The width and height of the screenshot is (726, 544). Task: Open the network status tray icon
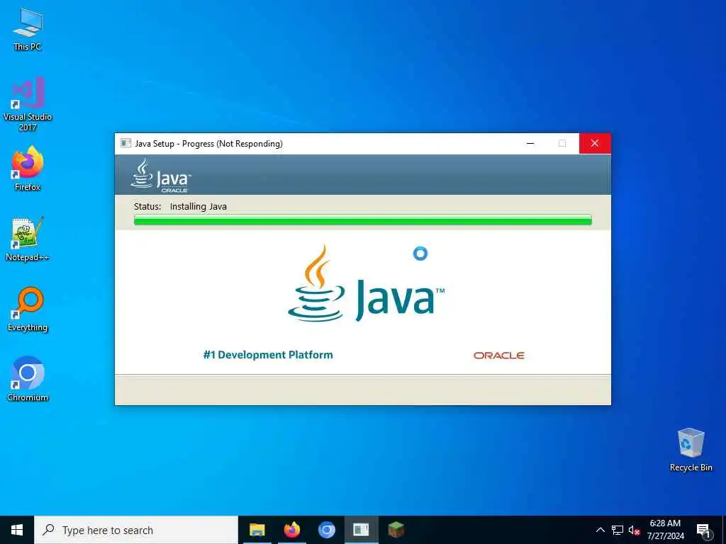pyautogui.click(x=618, y=530)
